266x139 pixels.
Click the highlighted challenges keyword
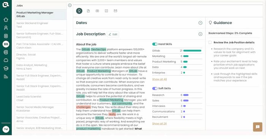click(83, 107)
